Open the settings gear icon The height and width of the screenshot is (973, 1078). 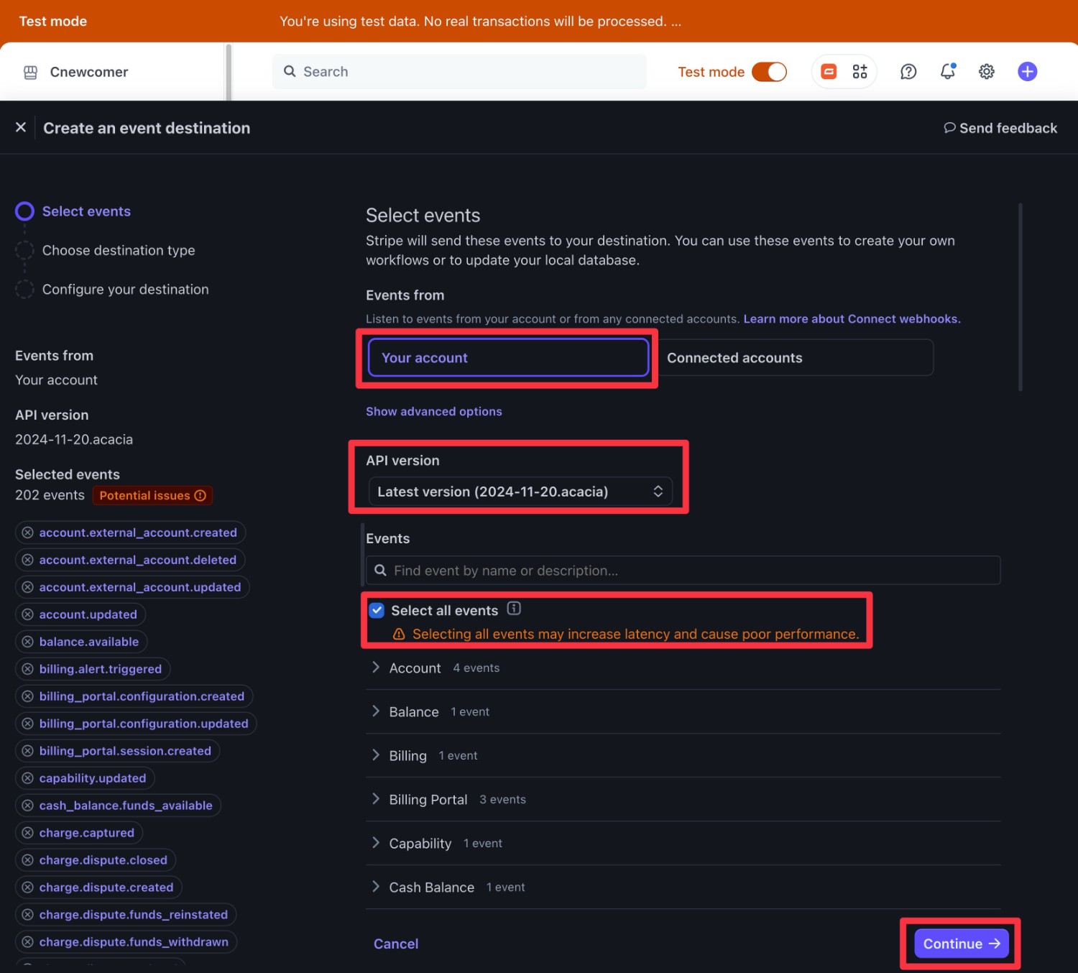987,72
